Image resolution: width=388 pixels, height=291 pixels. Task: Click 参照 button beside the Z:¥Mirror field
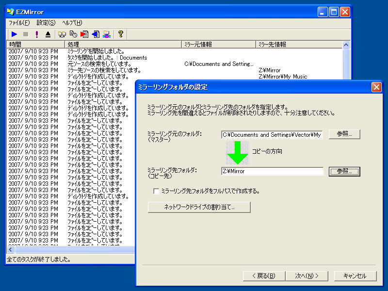coord(344,171)
